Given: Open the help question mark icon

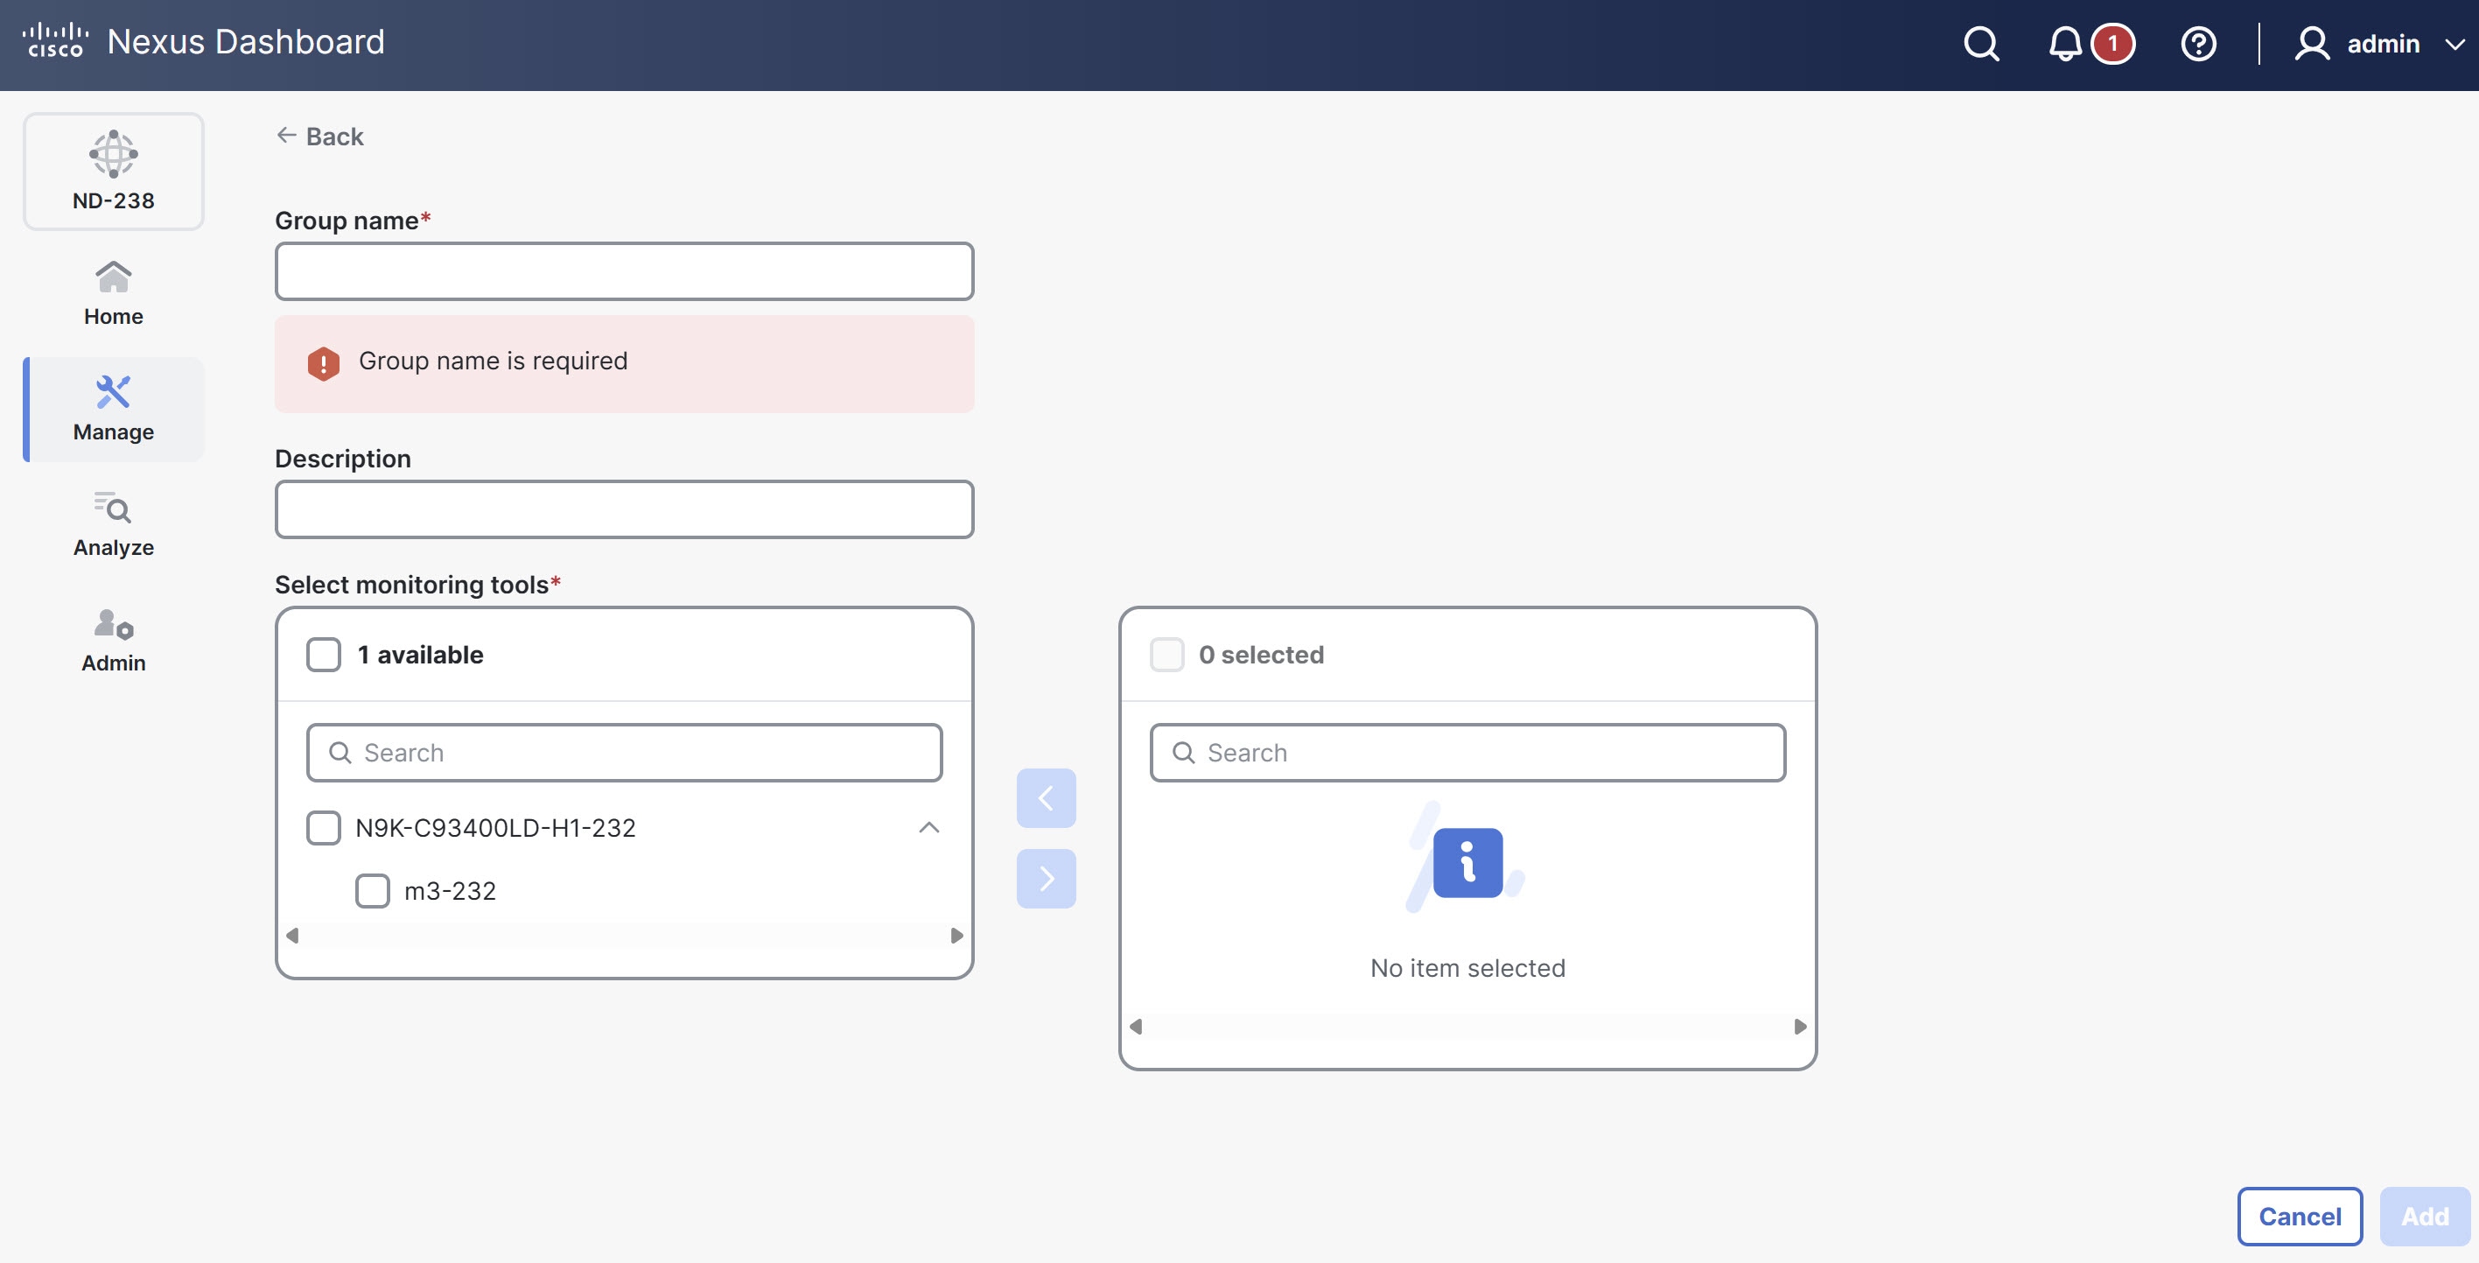Looking at the screenshot, I should [2198, 43].
